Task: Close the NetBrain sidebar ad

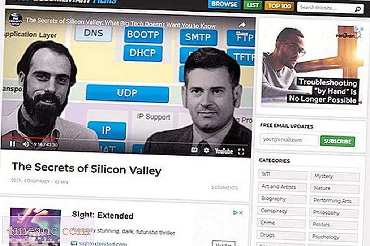Action: [362, 29]
